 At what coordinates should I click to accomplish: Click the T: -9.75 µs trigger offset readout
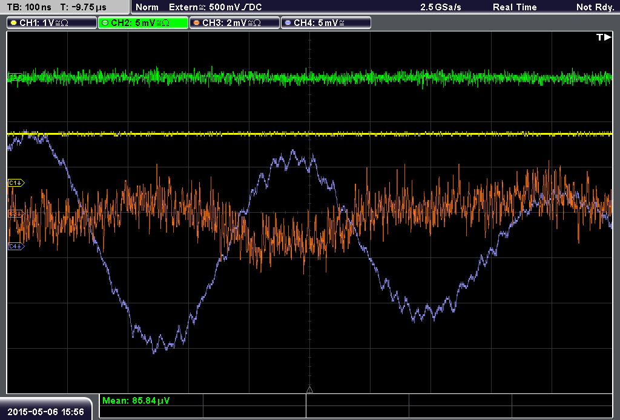click(84, 7)
